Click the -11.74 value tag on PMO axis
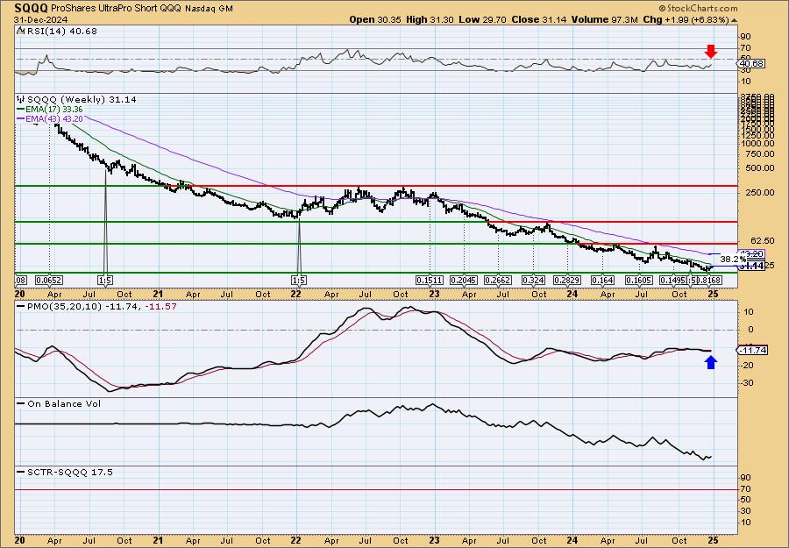This screenshot has height=548, width=789. [754, 350]
